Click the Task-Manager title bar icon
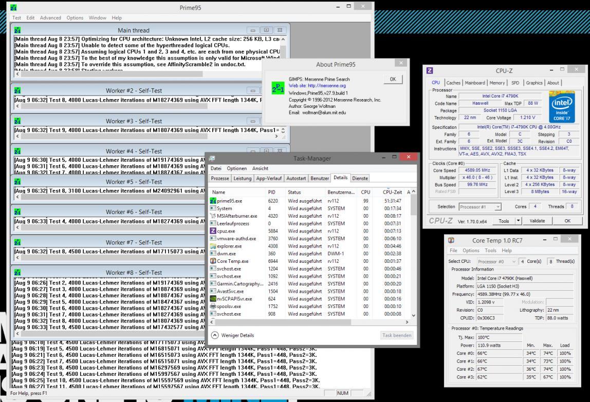 coord(212,158)
